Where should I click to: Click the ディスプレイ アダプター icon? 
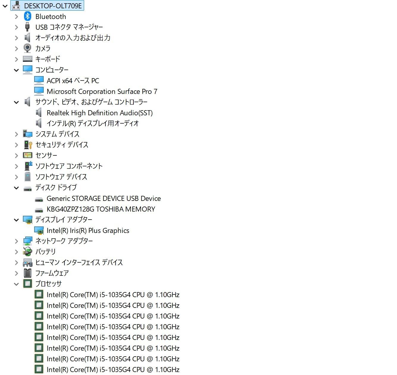28,220
